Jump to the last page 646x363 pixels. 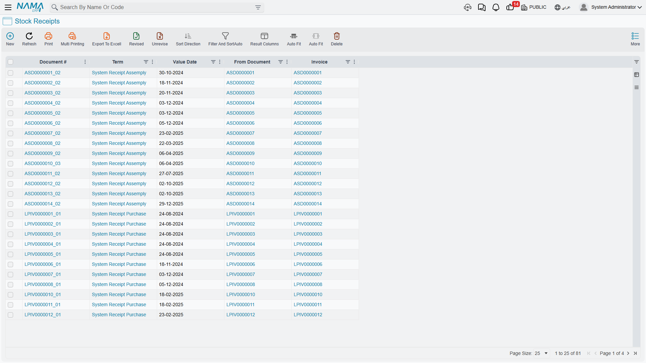(635, 353)
